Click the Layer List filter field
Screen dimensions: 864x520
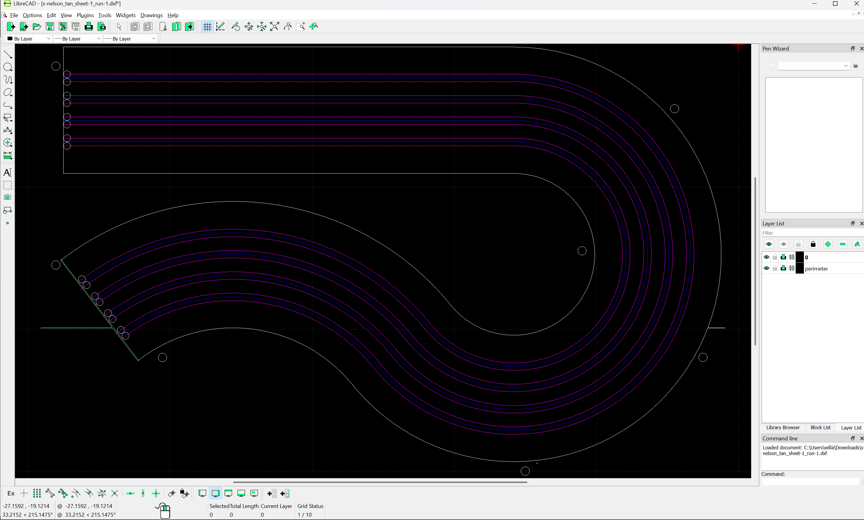pos(810,233)
